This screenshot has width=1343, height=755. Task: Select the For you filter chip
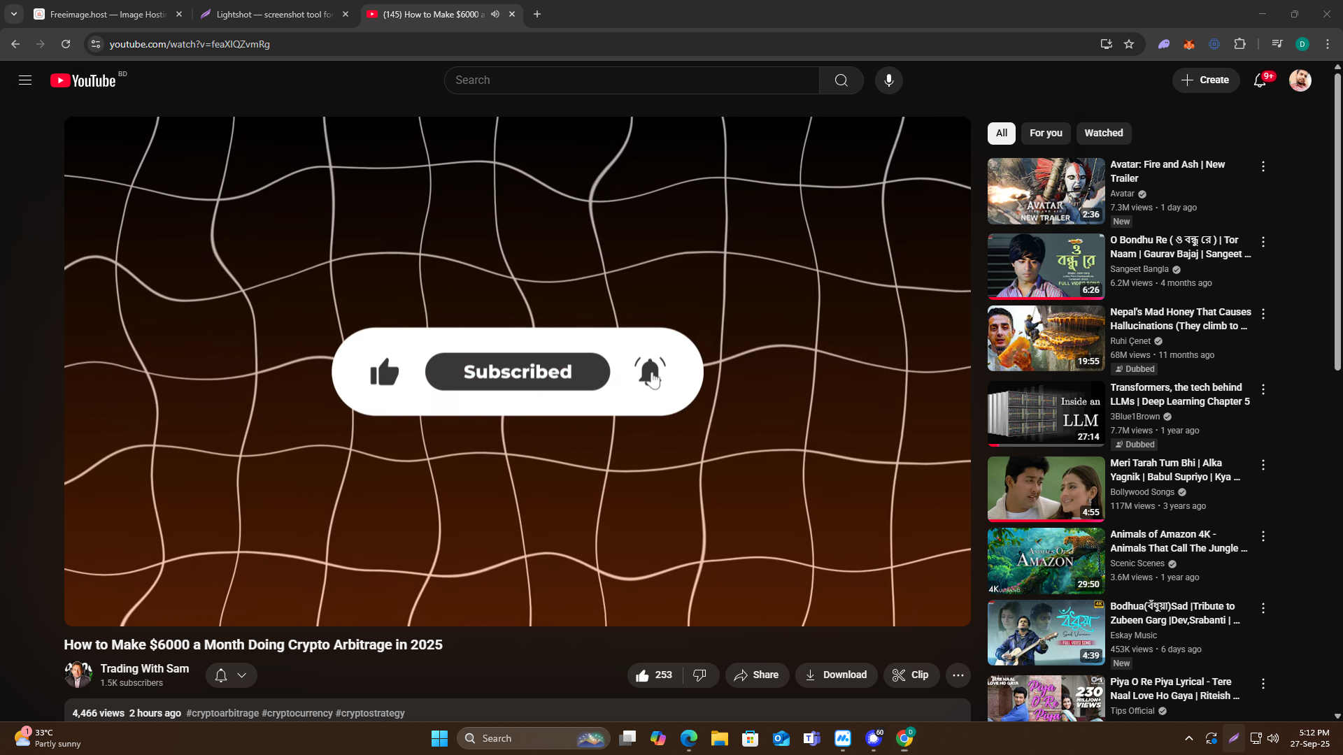(x=1045, y=133)
